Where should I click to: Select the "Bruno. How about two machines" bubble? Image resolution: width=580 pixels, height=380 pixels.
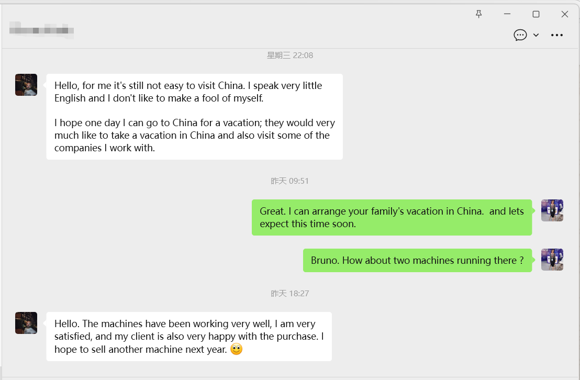[x=417, y=260]
